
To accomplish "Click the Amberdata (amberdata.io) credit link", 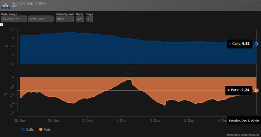I will click(x=242, y=134).
